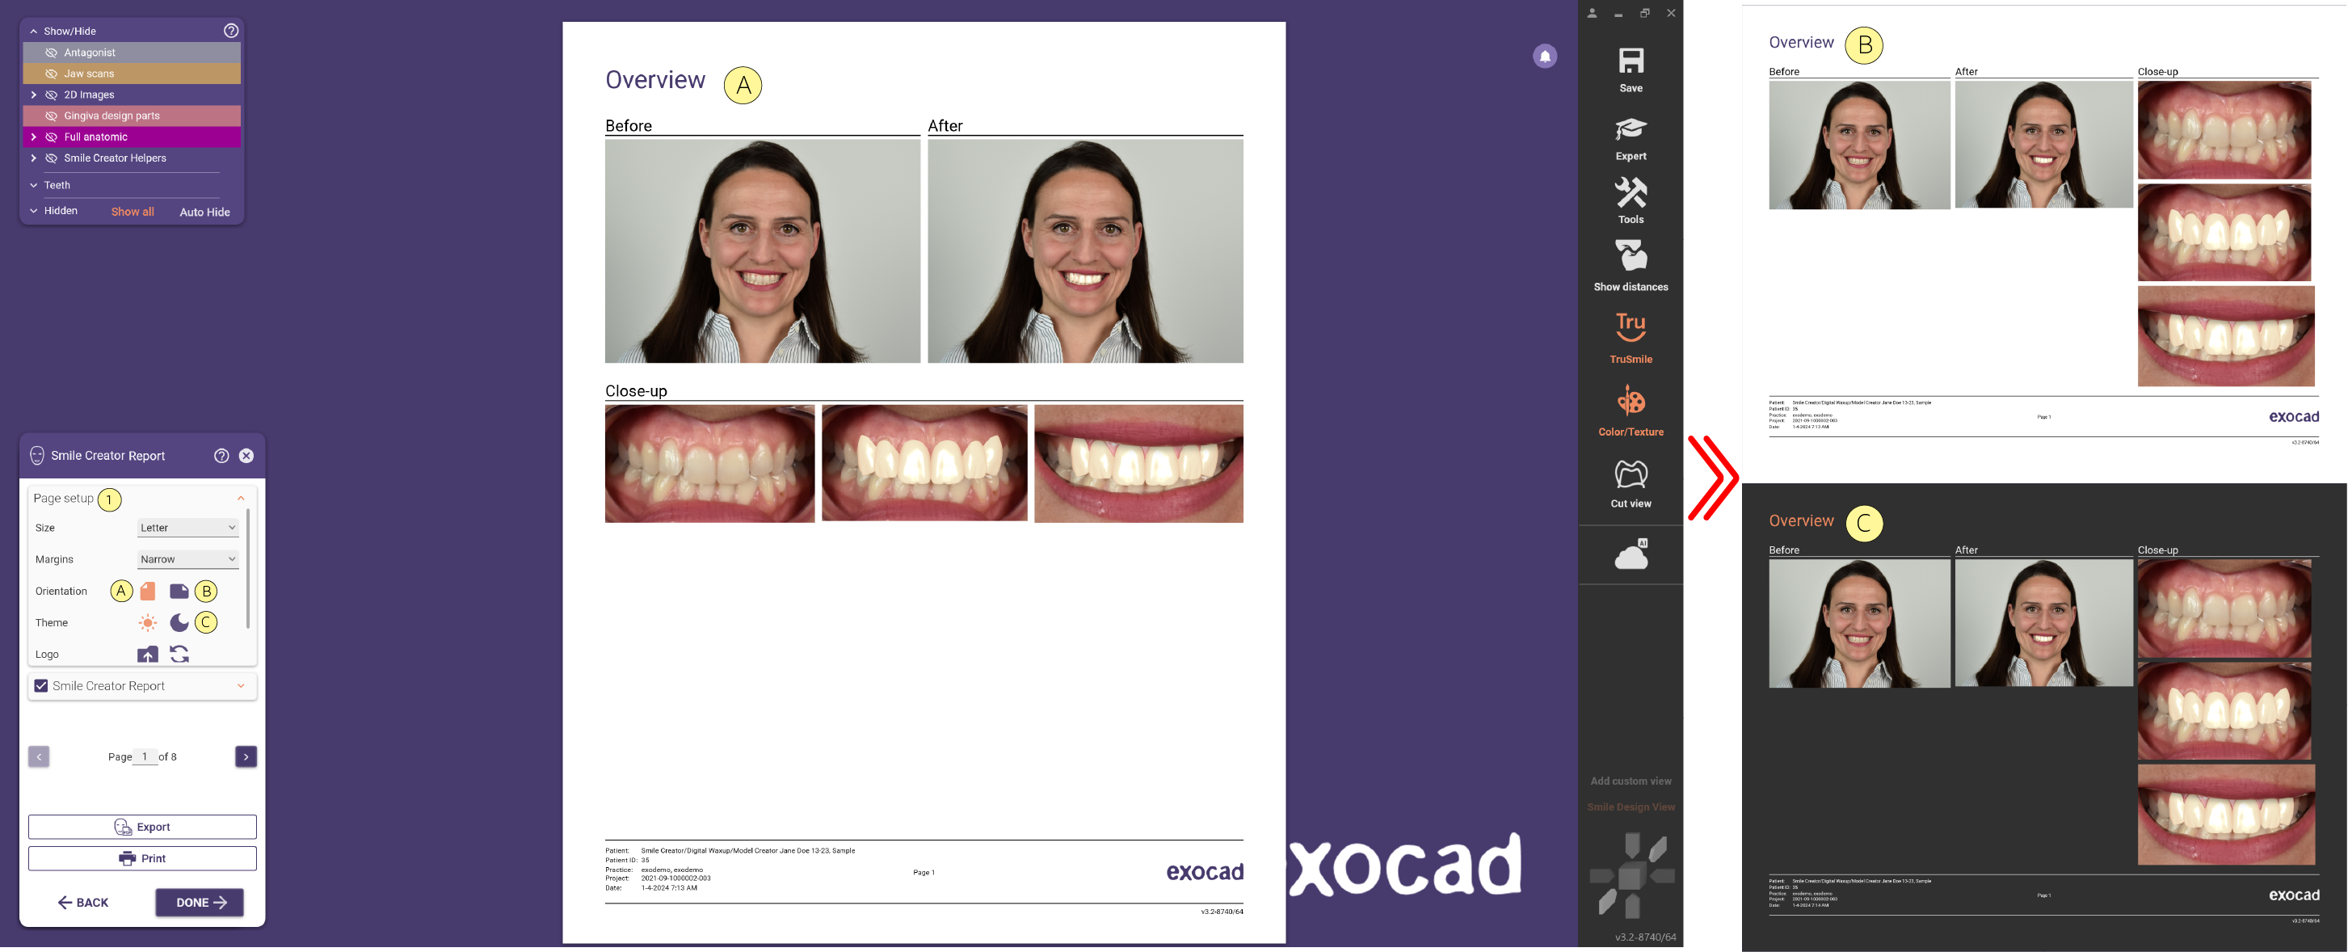Viewport: 2348px width, 952px height.
Task: Uncheck the Smile Creator Report checkbox
Action: (x=41, y=686)
